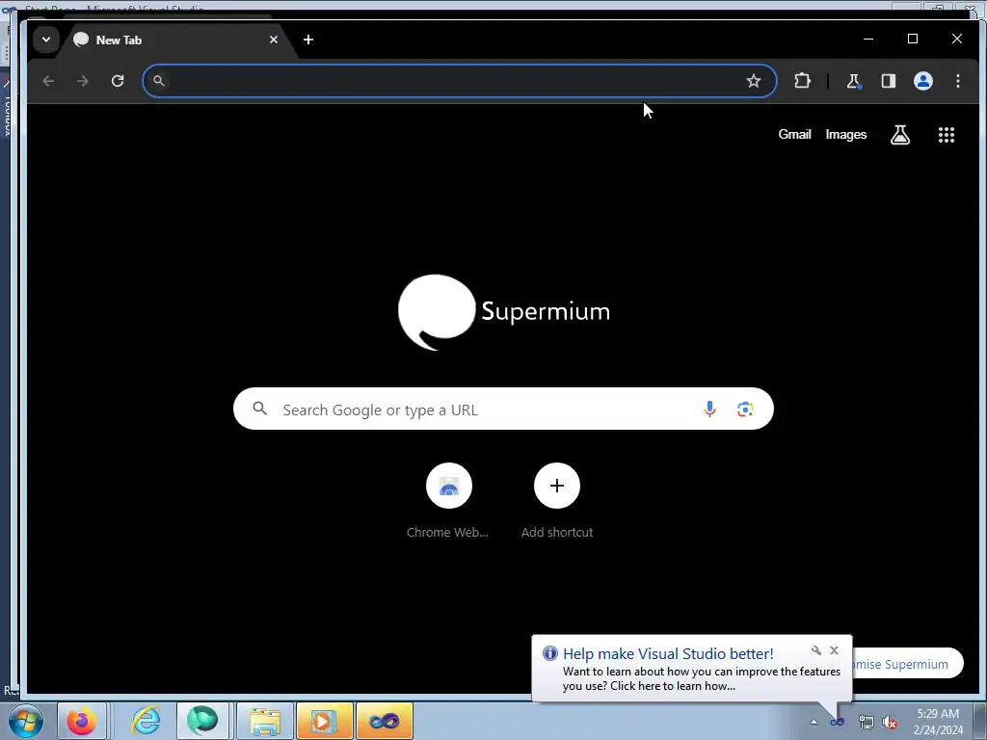
Task: Open the Images link
Action: 846,134
